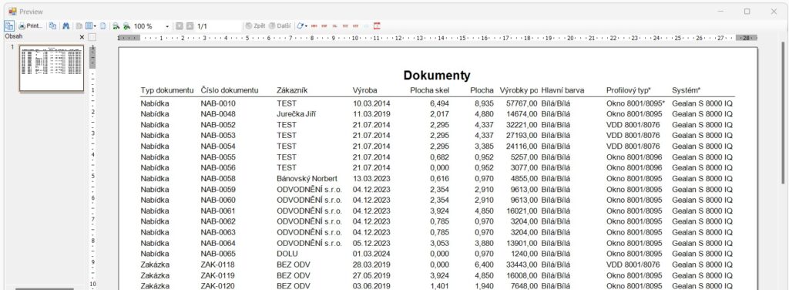Click the Dokumenty report title
Screen dimensions: 789x290
coord(437,76)
